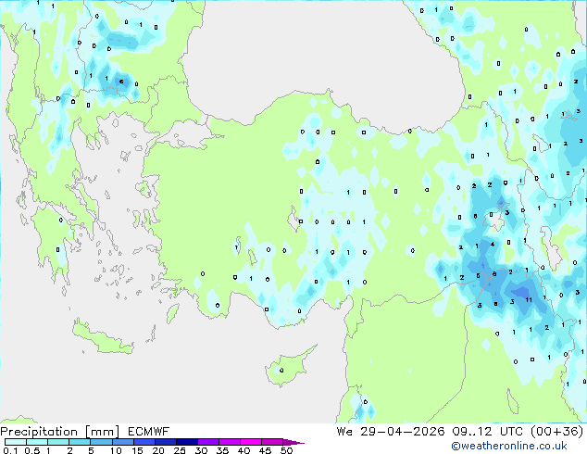Select the 0.1–0.5 mm legend color swatch
This screenshot has width=587, height=454.
pos(16,442)
